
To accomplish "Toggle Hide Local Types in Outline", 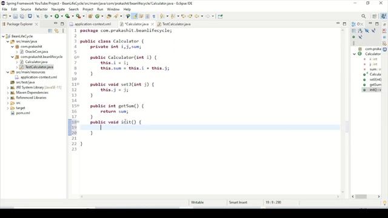I will pyautogui.click(x=361, y=37).
